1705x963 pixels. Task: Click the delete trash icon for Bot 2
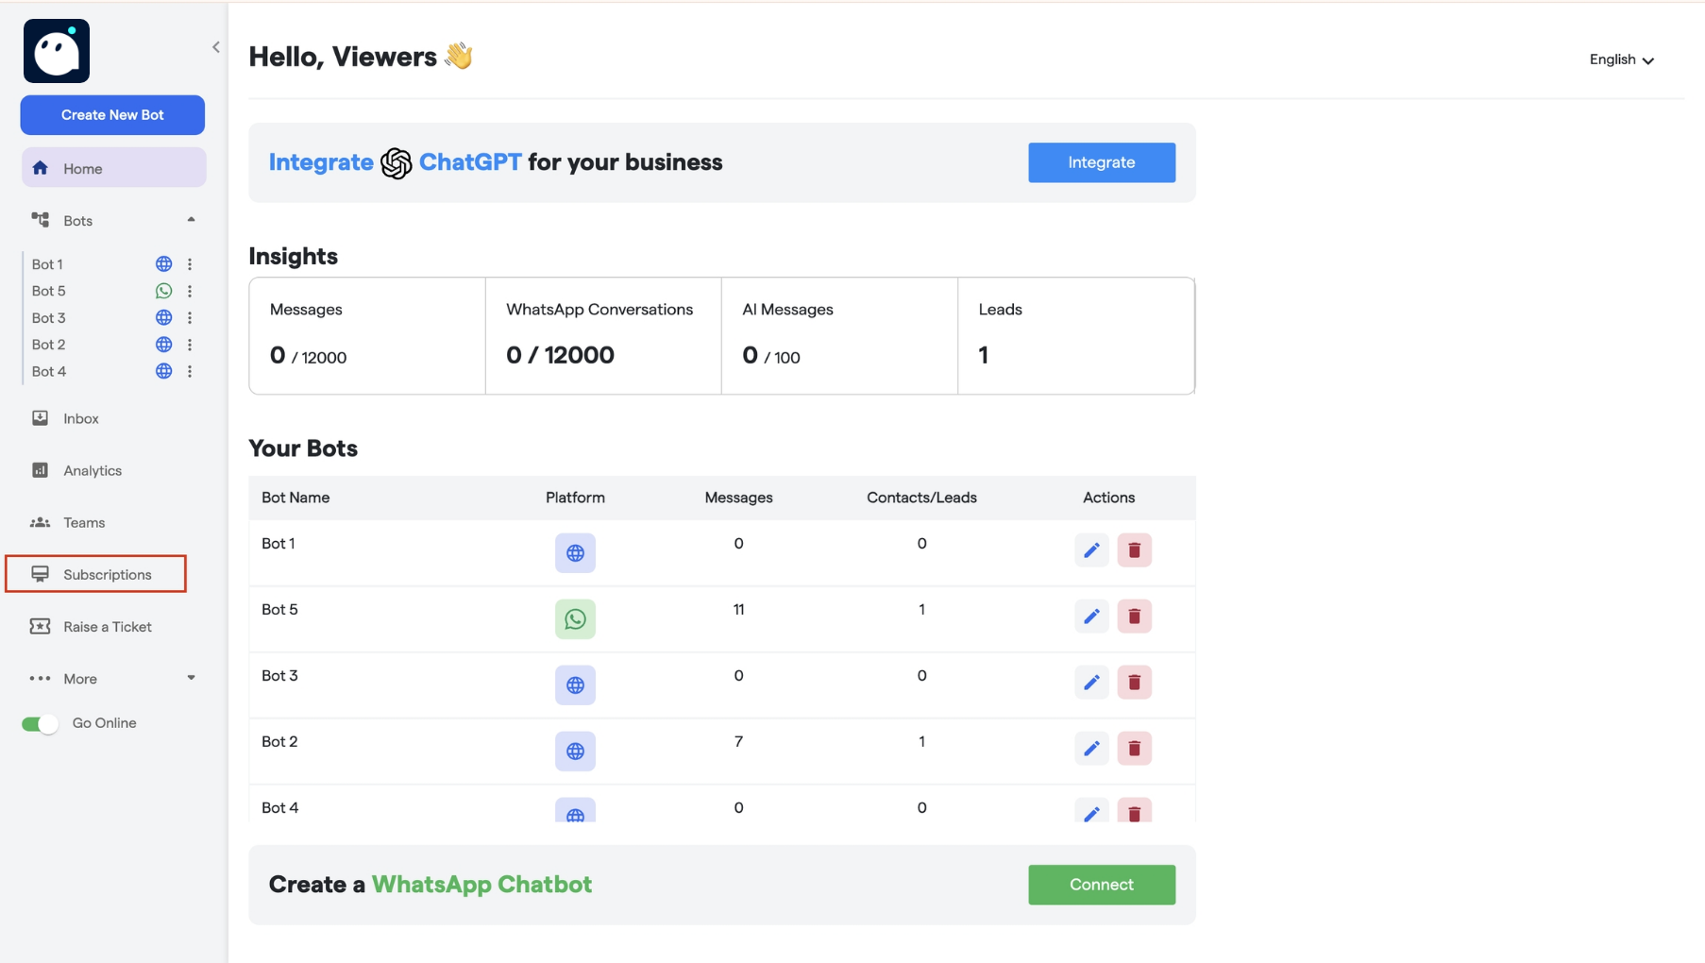point(1135,748)
